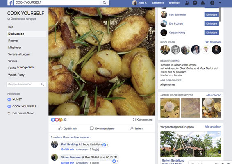Open Erstellen in the top bar
232x164 pixels.
click(175, 3)
